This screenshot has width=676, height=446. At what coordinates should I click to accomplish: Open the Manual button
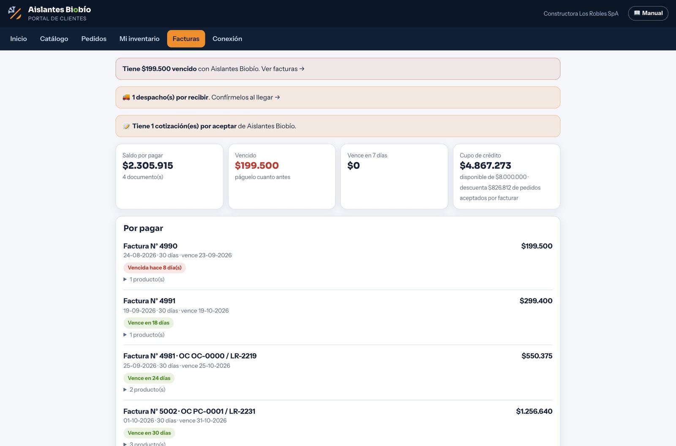pyautogui.click(x=648, y=13)
